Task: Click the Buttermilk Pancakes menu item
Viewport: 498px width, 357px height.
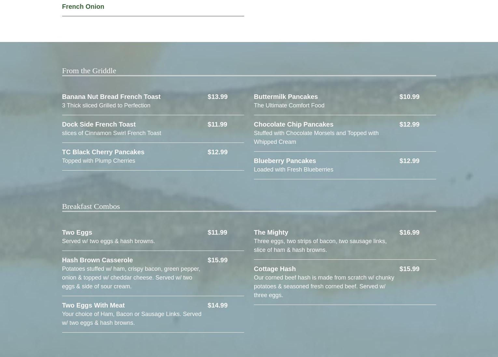Action: (x=286, y=97)
